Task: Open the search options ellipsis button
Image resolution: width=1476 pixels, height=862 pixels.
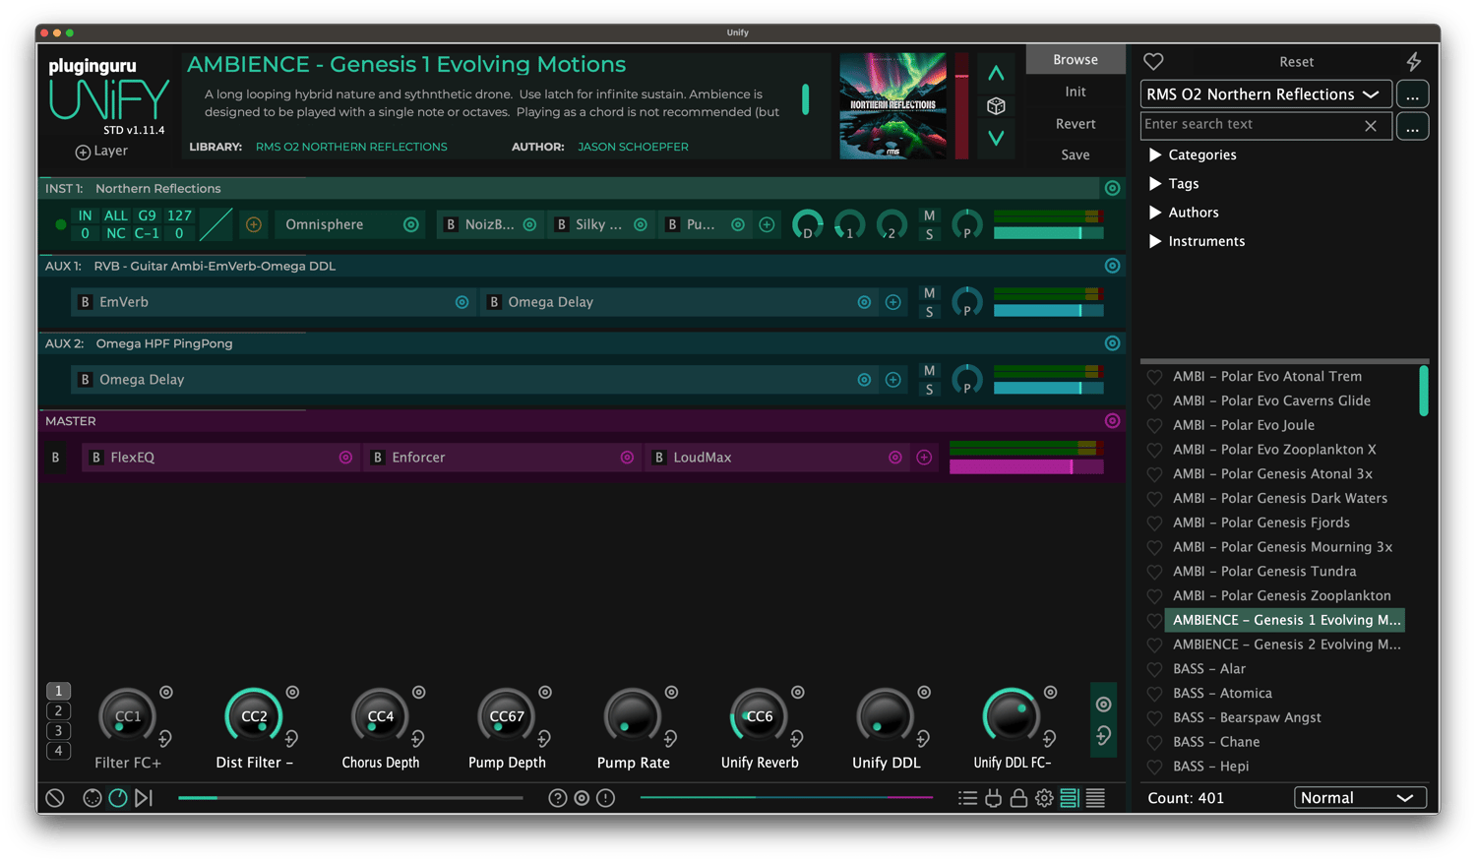Action: point(1412,126)
